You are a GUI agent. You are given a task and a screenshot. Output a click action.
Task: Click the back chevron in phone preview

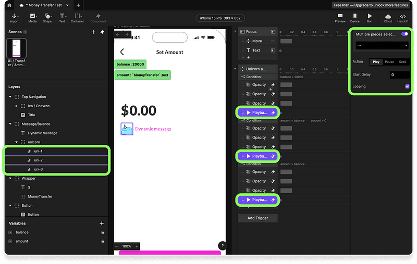tap(122, 52)
